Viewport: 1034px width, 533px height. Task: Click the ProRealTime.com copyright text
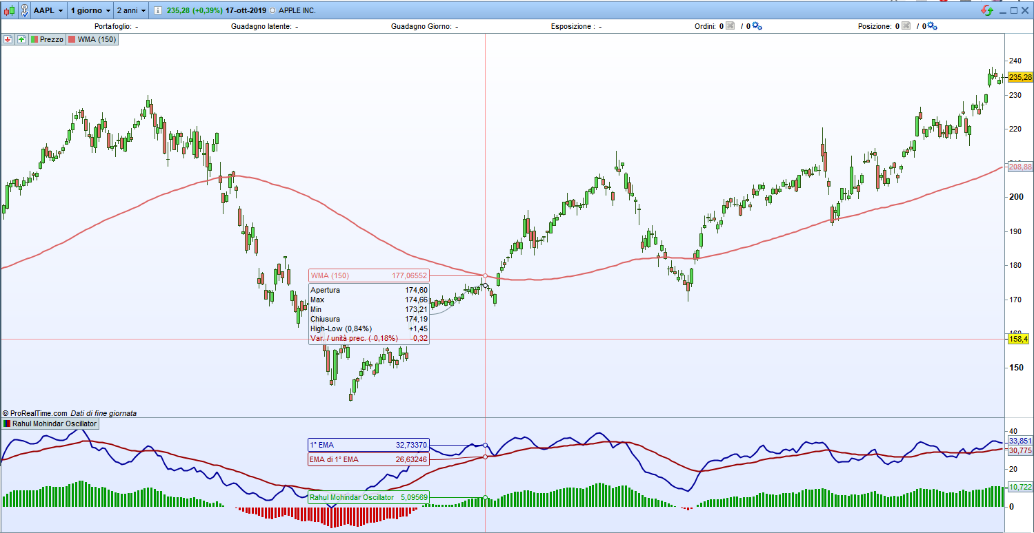(x=34, y=413)
